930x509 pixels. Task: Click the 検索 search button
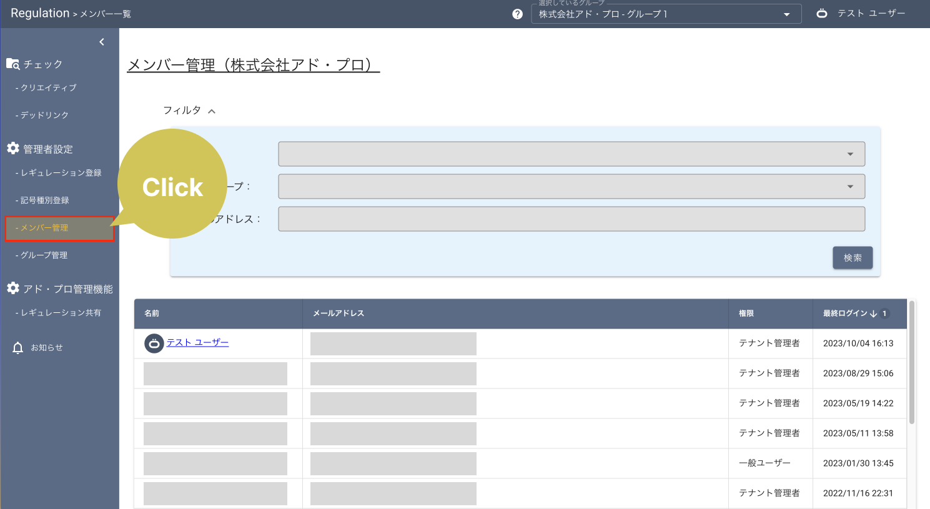point(852,257)
